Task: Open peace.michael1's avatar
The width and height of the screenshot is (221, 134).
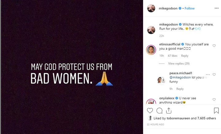Action: pos(161,80)
